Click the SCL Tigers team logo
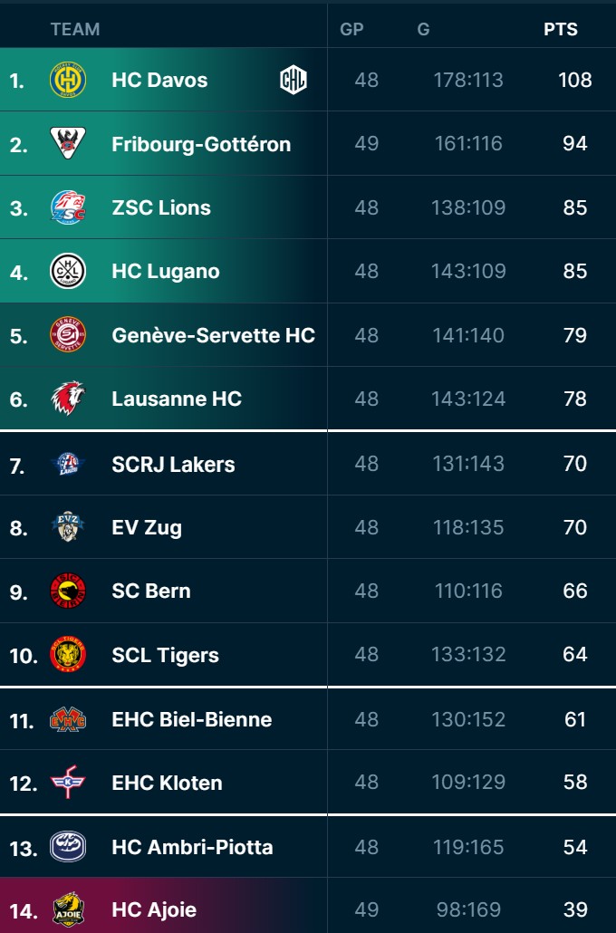 coord(68,655)
